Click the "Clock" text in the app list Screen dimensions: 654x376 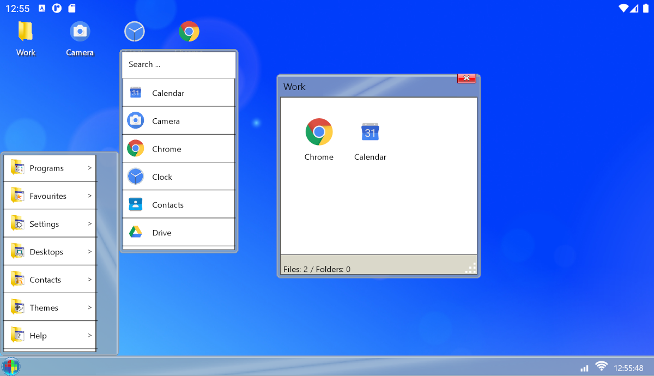[162, 177]
